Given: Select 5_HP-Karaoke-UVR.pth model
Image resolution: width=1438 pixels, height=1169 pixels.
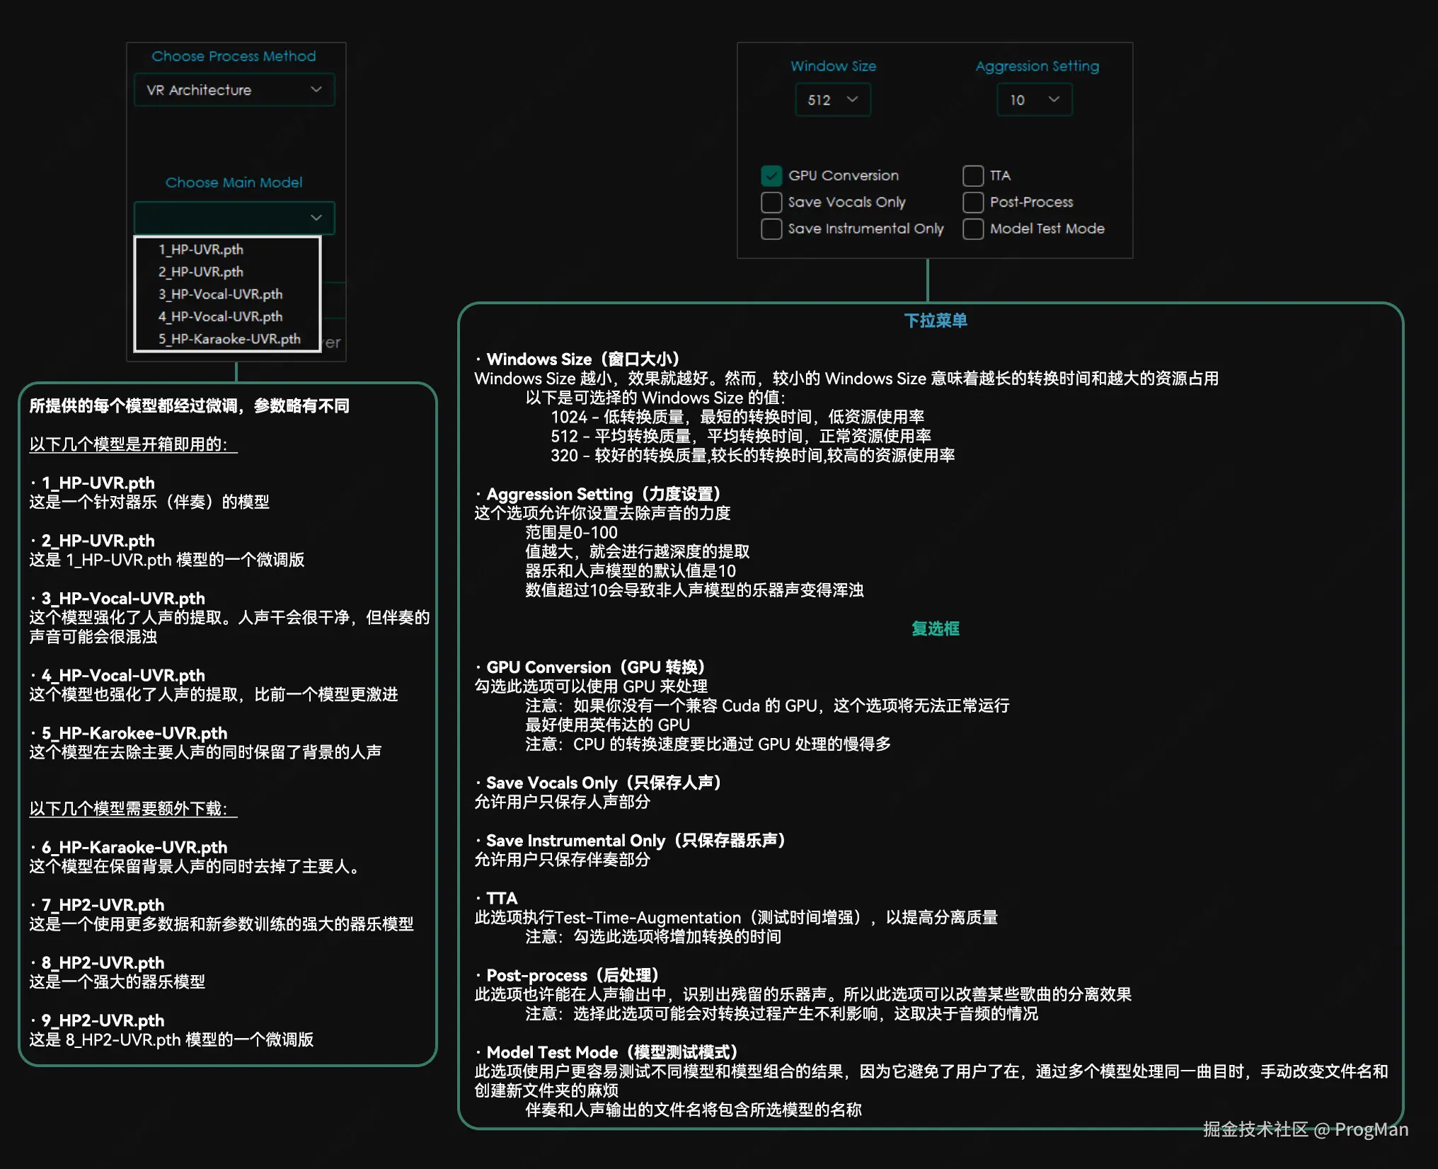Looking at the screenshot, I should coord(228,339).
